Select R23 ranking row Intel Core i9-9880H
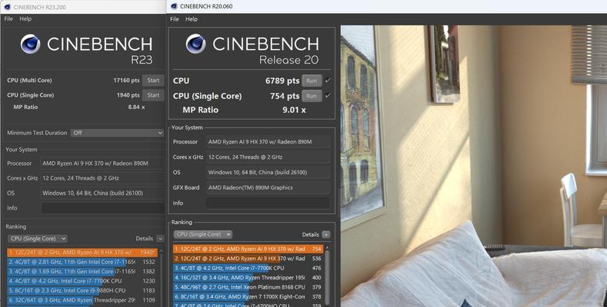 click(x=82, y=290)
